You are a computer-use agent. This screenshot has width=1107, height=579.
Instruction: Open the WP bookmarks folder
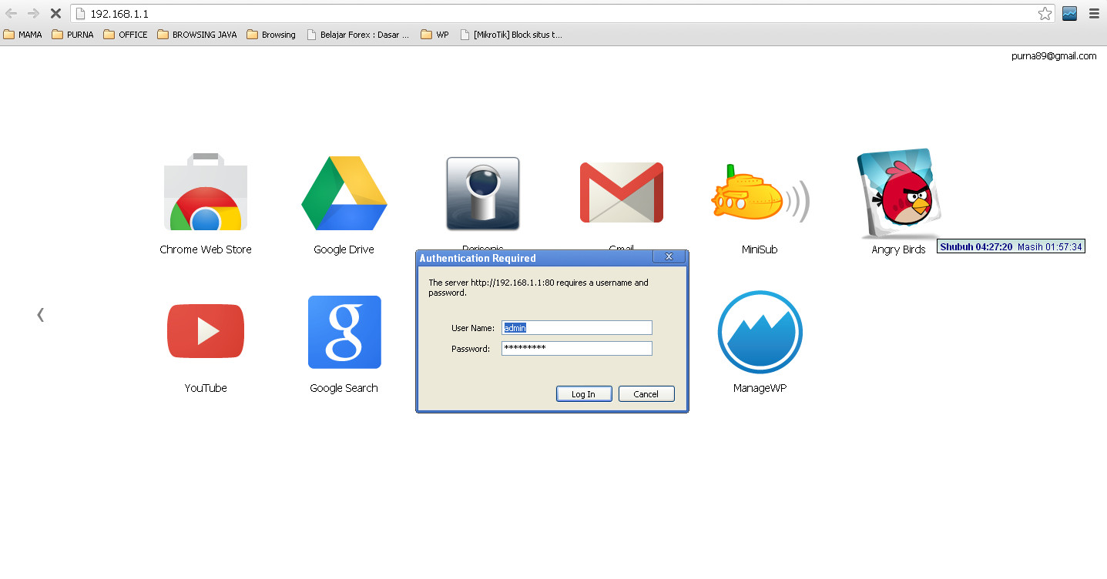(434, 35)
